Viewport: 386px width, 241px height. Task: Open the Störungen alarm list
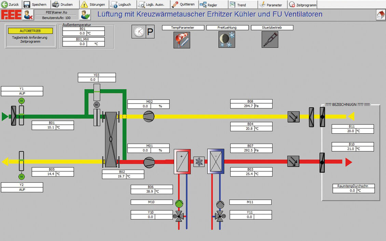click(94, 4)
